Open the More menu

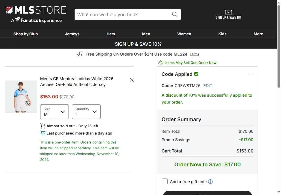[x=258, y=34]
